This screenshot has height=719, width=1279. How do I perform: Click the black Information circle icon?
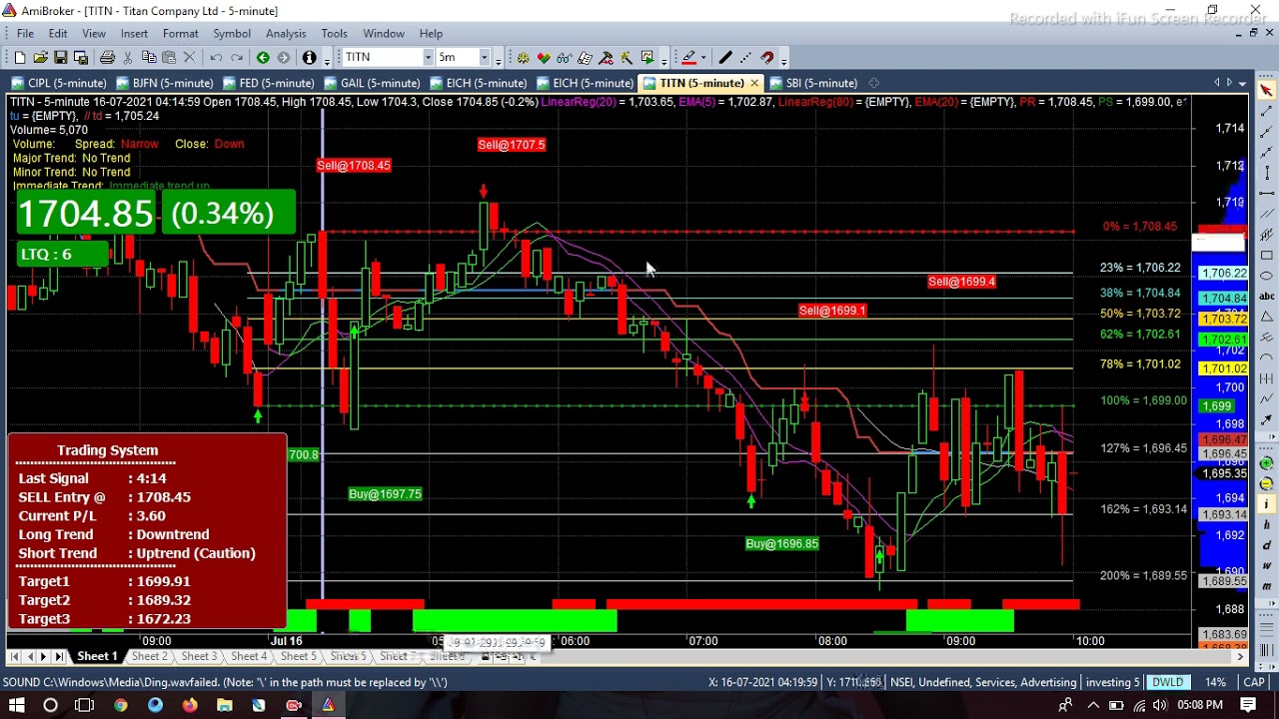click(x=309, y=58)
